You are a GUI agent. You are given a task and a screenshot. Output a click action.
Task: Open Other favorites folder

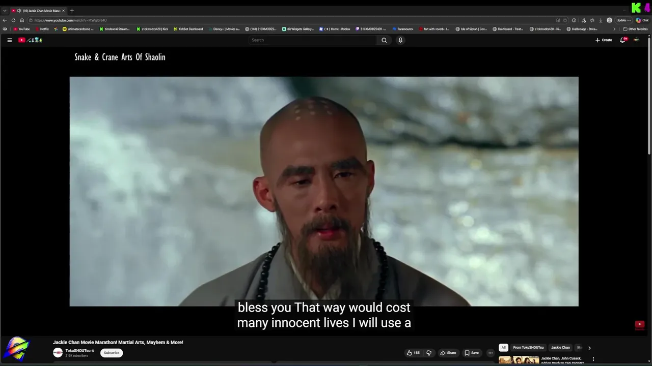635,29
